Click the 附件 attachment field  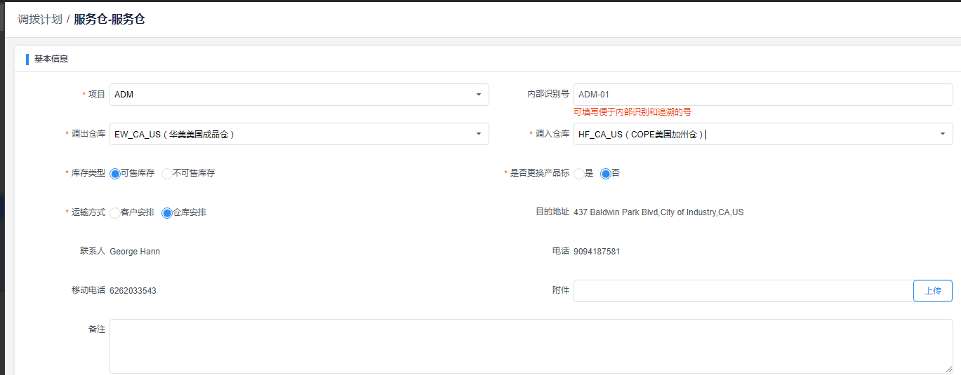(743, 291)
